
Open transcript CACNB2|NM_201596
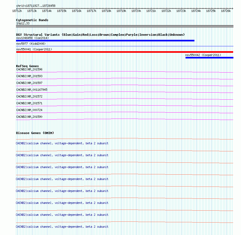pyautogui.click(x=29, y=70)
